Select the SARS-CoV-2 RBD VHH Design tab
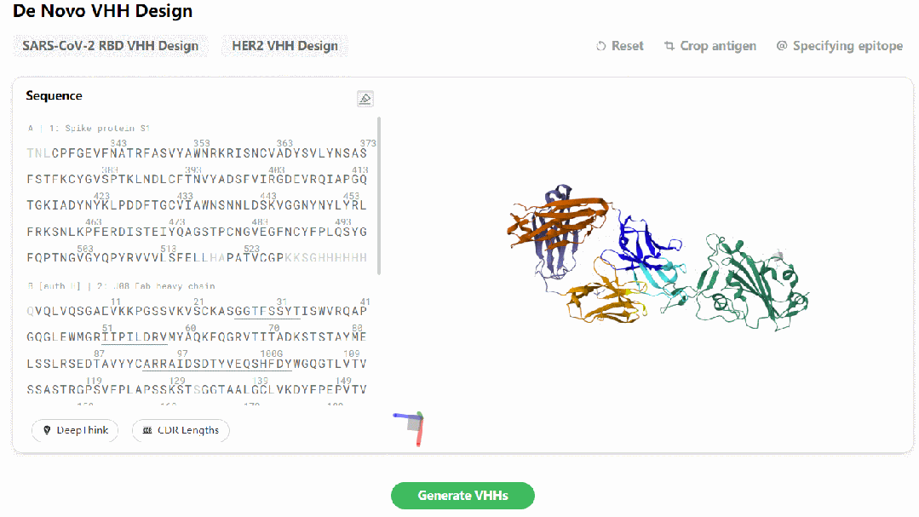Viewport: 919px width, 517px height. (110, 46)
